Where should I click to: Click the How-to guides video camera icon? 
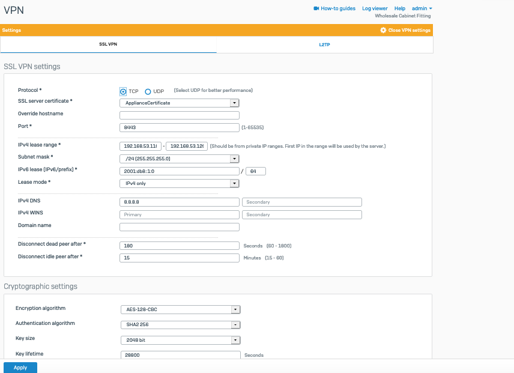pos(316,8)
